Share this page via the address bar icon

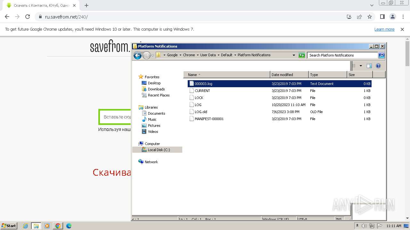359,17
